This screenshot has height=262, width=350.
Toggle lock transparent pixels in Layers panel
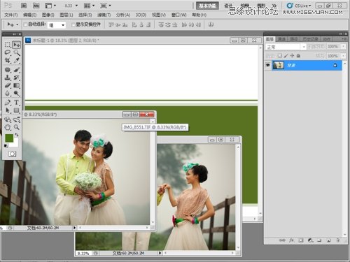(x=279, y=56)
